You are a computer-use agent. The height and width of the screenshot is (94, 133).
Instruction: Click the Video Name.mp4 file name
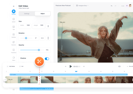coord(24,8)
